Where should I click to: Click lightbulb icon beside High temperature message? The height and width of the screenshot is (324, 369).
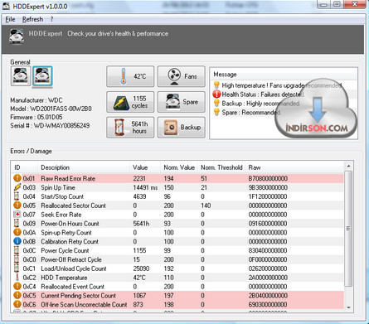[x=216, y=85]
